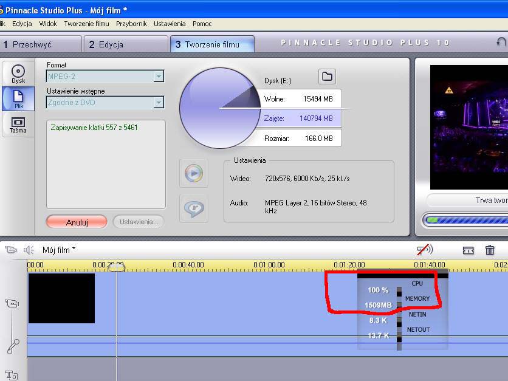Open the Format MPEG-2 dropdown
This screenshot has width=508, height=381.
pyautogui.click(x=105, y=77)
